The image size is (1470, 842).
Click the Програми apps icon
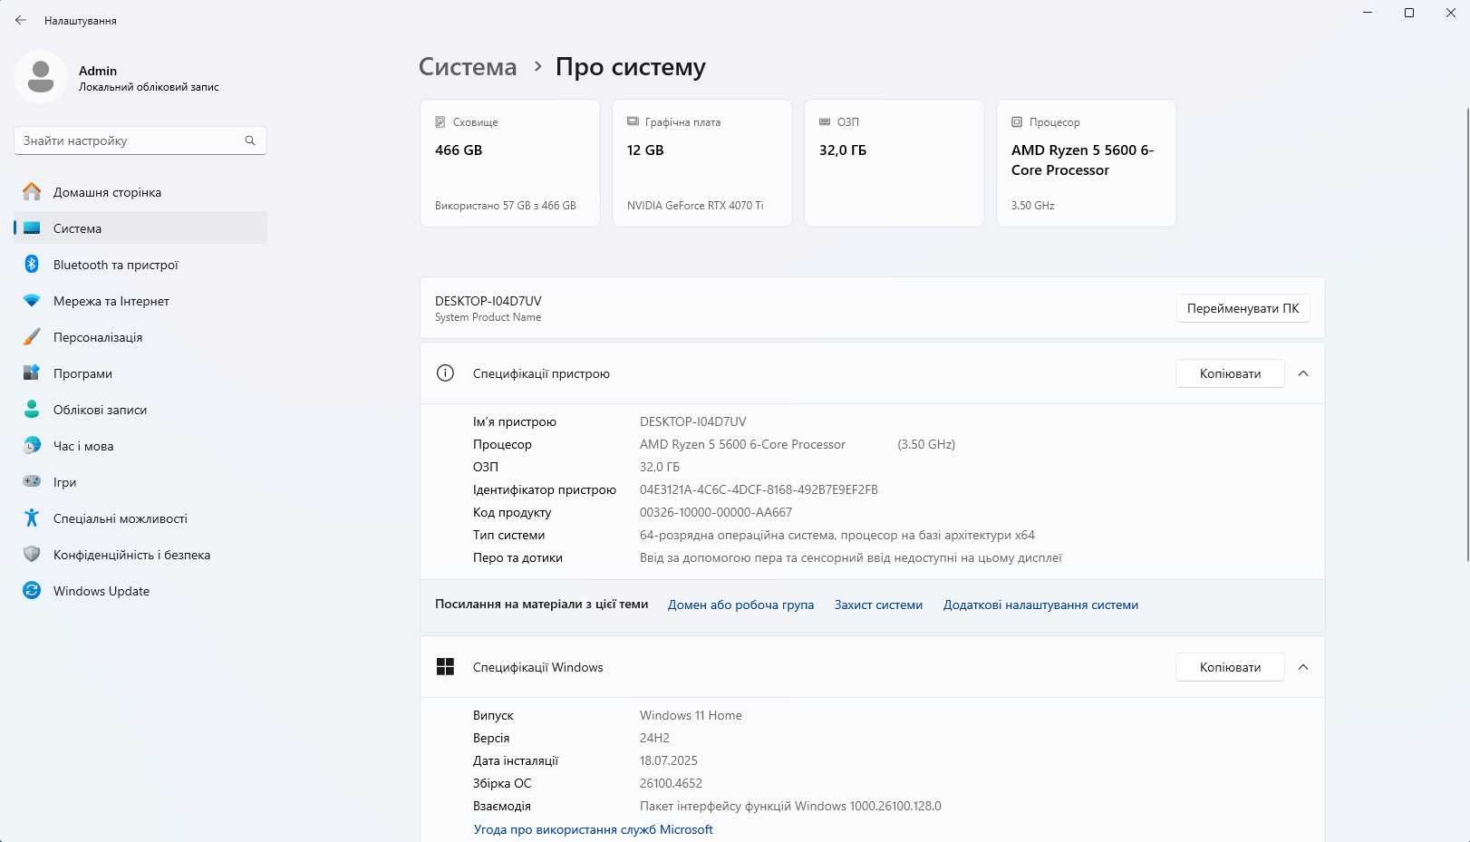32,373
